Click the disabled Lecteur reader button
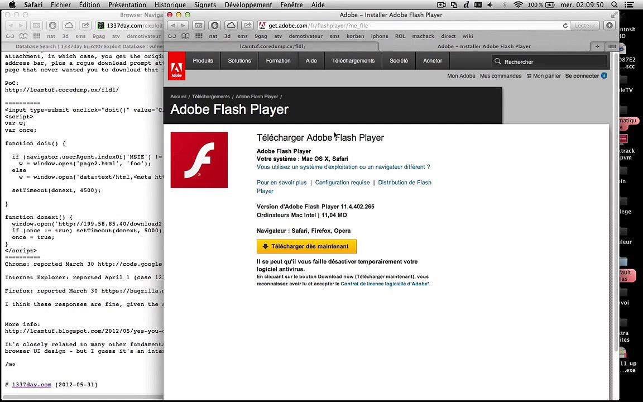Screen dimensions: 643x402 pos(585,26)
